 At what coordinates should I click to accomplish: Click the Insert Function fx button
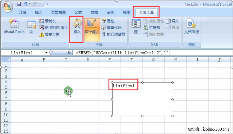[x=69, y=52]
